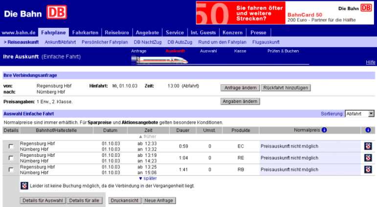The image size is (377, 207).
Task: Click 'Preisauskunft nicht möglich' in RB row
Action: coord(289,169)
